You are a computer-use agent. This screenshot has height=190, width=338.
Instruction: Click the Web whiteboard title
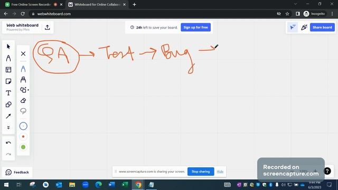pyautogui.click(x=22, y=25)
